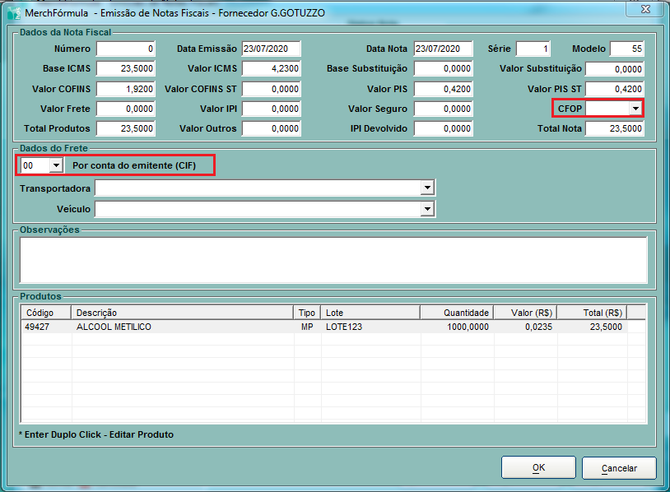Click the Série input field
This screenshot has width=670, height=492.
[x=533, y=49]
